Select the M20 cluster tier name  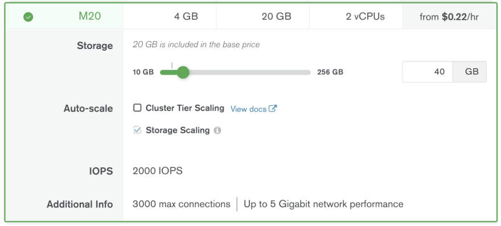(90, 17)
